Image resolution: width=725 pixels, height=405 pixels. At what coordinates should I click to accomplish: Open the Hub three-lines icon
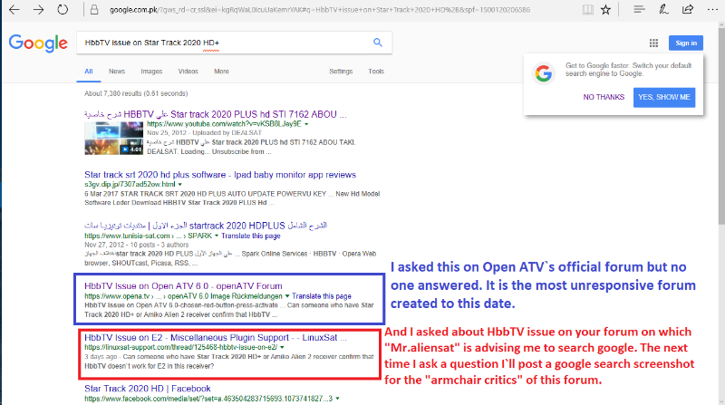(639, 9)
